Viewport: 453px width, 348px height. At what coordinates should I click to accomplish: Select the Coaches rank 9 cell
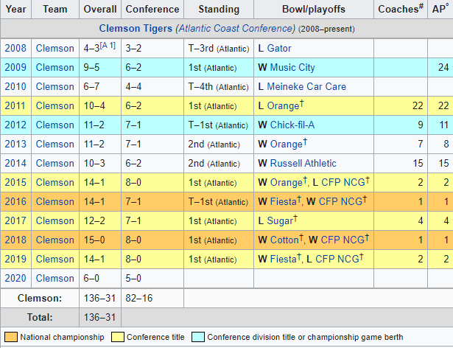click(x=401, y=125)
